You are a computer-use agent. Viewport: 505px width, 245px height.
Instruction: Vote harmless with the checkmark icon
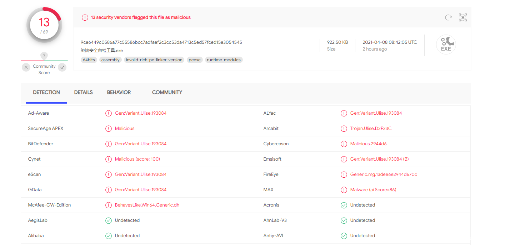[62, 67]
